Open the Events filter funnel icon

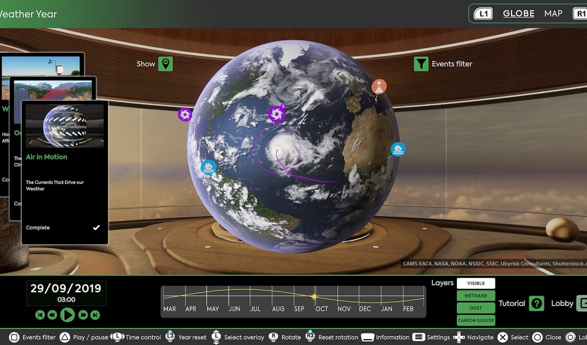click(421, 64)
